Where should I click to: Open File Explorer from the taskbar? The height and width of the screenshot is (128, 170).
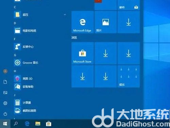[38, 124]
